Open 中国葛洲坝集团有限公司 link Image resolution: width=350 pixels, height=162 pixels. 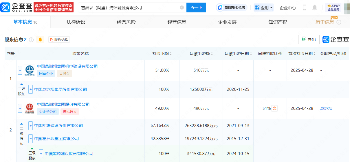pyautogui.click(x=56, y=139)
